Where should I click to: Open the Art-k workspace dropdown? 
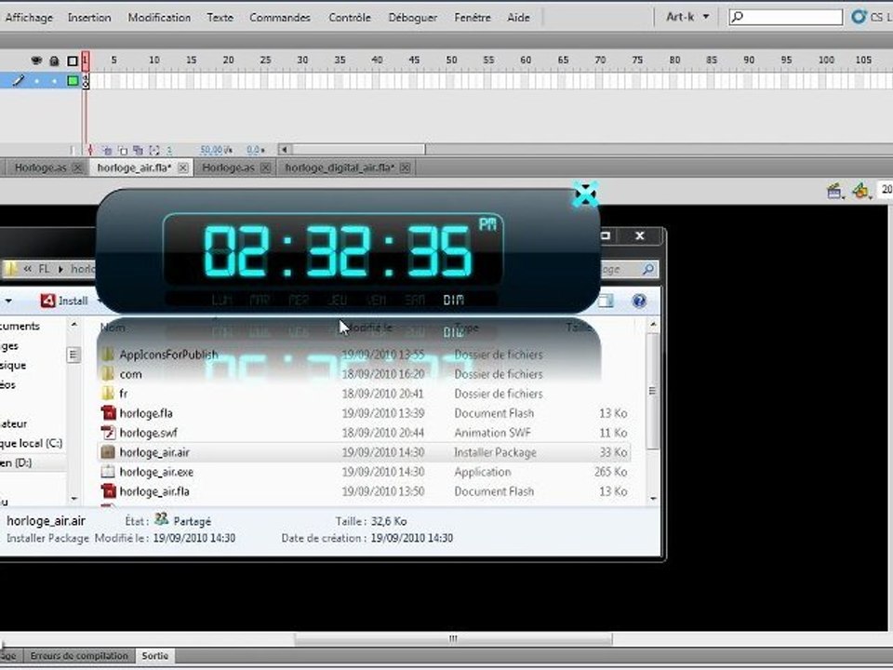pyautogui.click(x=687, y=17)
